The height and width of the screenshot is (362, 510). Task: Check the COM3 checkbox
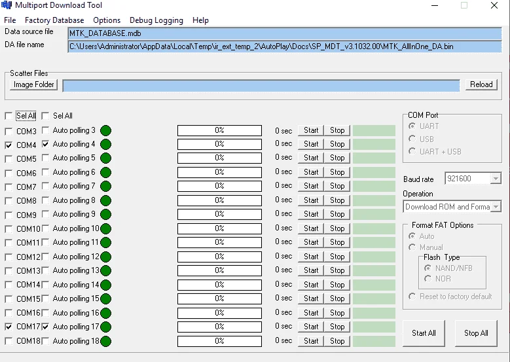(x=9, y=132)
